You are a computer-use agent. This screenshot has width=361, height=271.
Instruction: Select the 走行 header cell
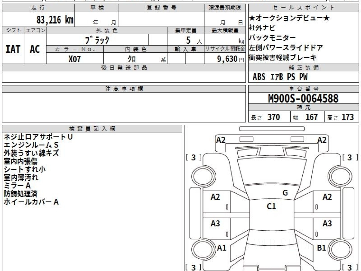coord(38,8)
